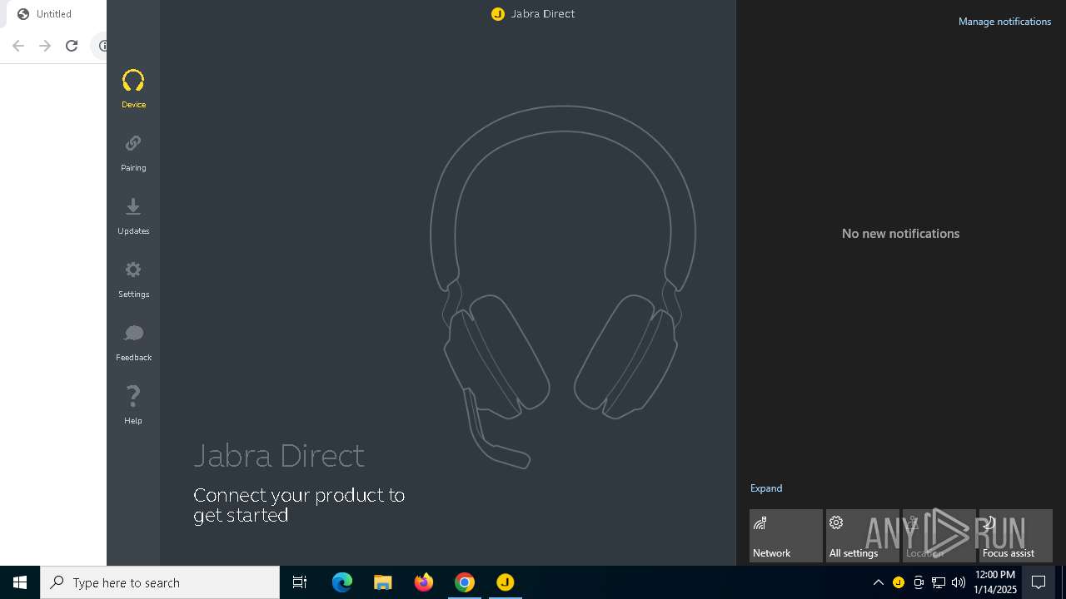This screenshot has height=599, width=1066.
Task: Expand the quick actions panel
Action: point(765,488)
